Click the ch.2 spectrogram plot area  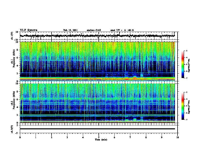click(x=97, y=103)
